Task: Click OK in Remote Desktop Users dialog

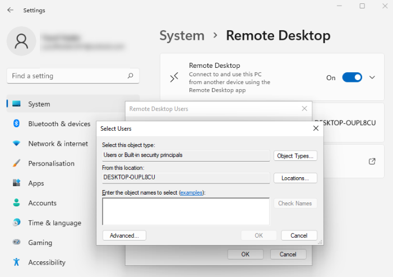Action: point(246,254)
